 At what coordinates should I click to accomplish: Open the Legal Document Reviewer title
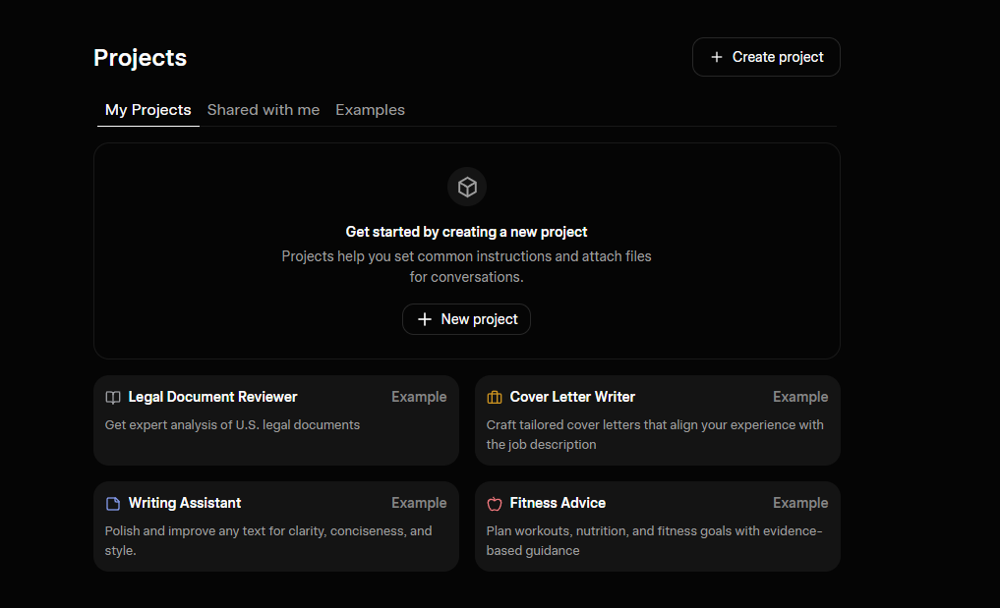click(x=212, y=397)
